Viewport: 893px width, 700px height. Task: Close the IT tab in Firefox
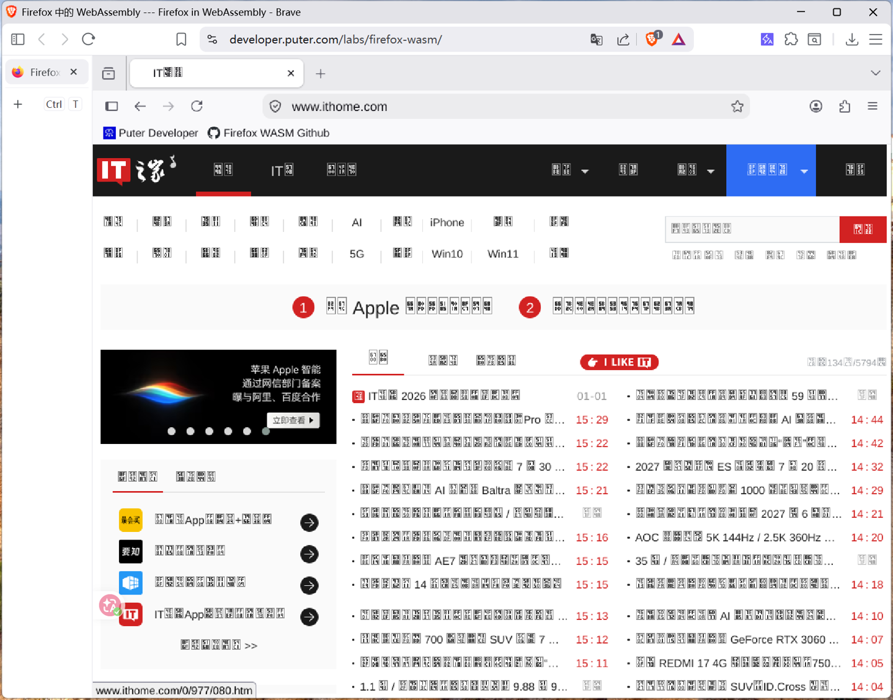(291, 73)
